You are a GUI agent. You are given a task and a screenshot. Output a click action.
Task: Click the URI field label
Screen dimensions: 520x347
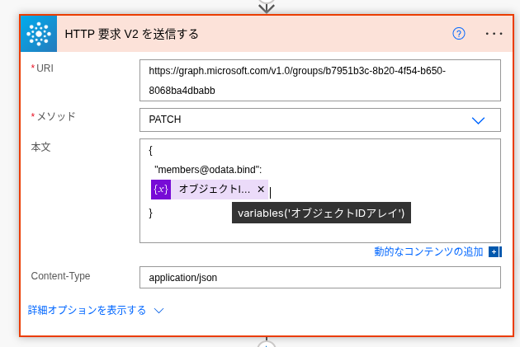point(45,68)
